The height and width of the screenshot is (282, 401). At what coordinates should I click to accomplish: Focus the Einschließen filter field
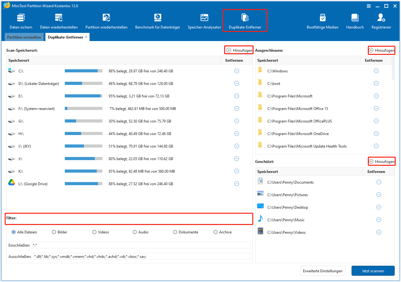pyautogui.click(x=141, y=245)
